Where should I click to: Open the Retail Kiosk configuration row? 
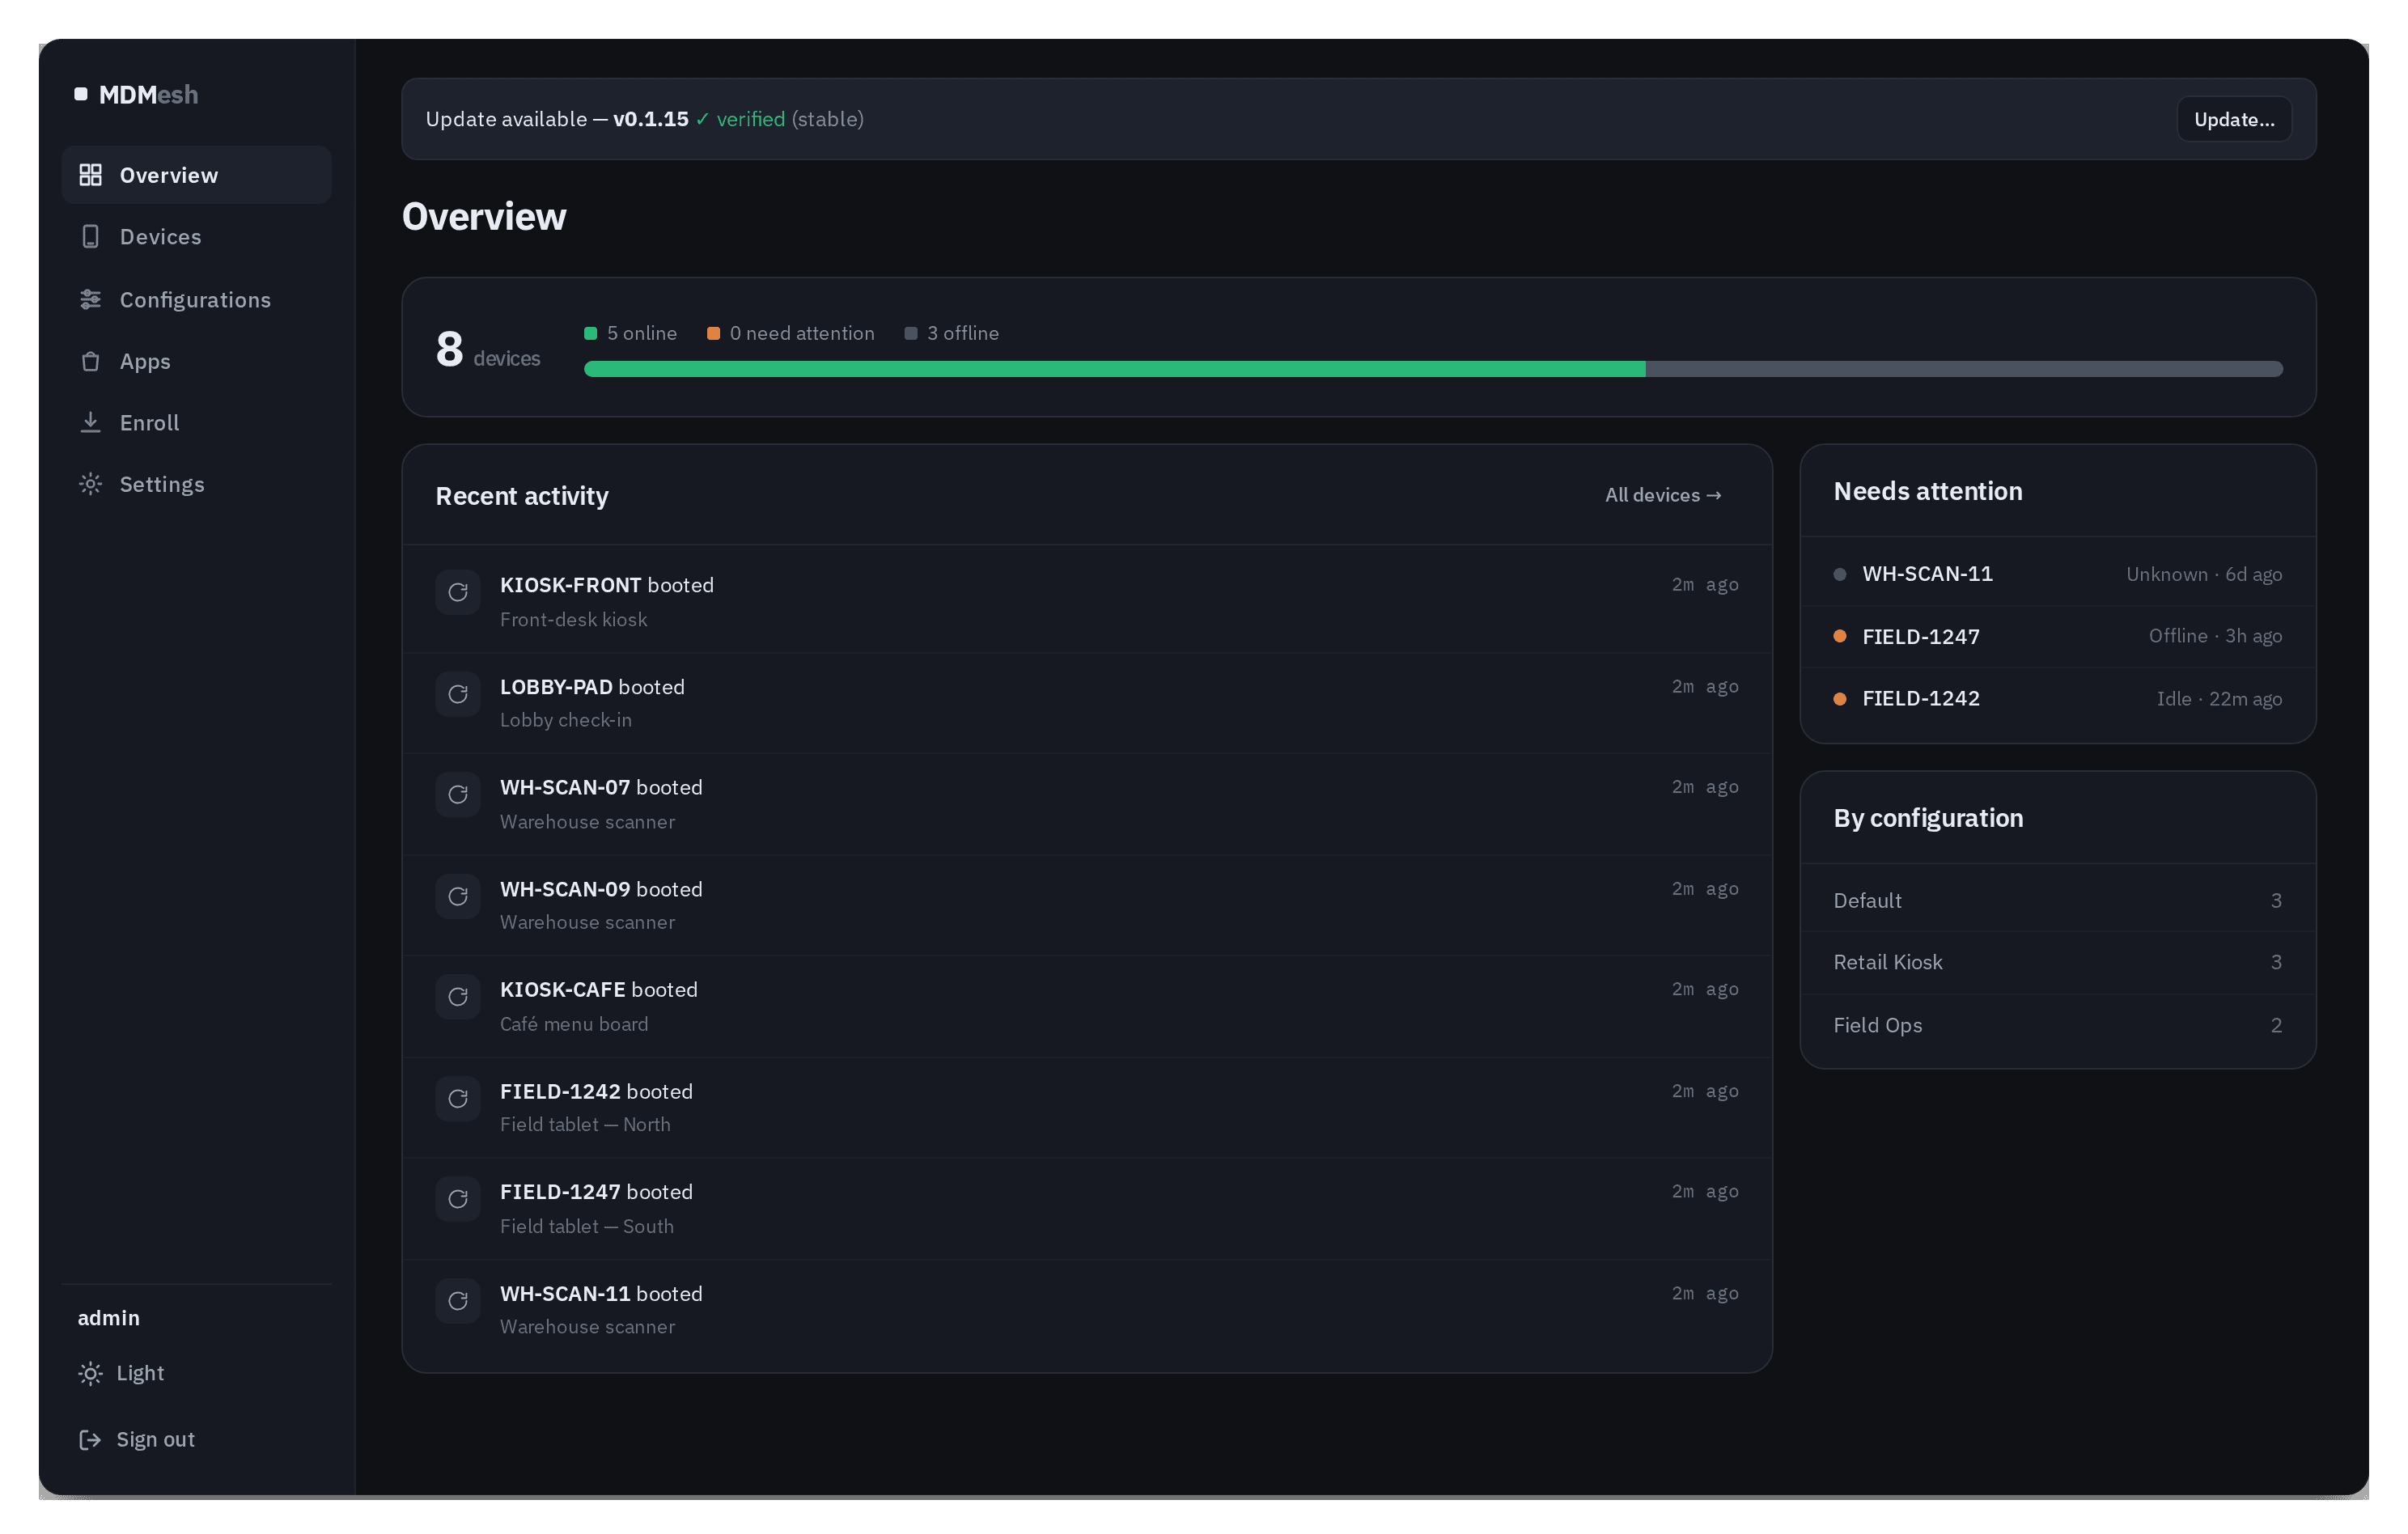(2057, 962)
